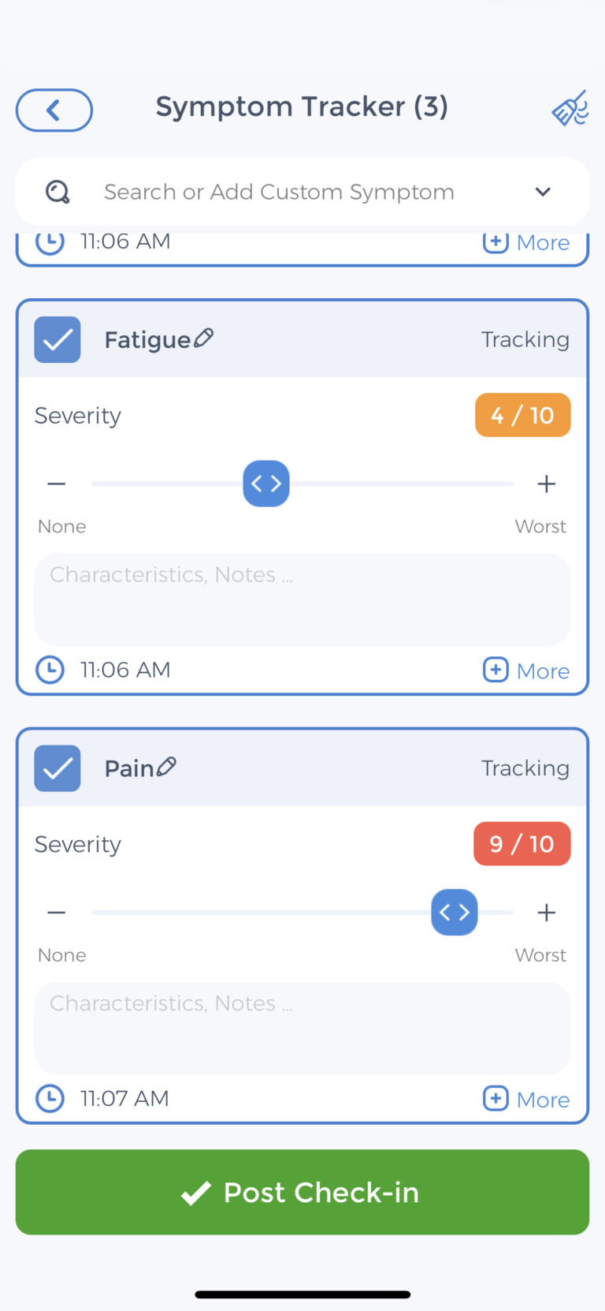Tap the back arrow button
The height and width of the screenshot is (1311, 605).
[x=54, y=110]
